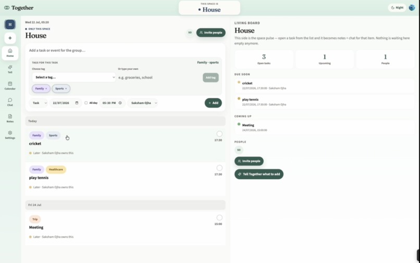Click the Upcoming count card
The image size is (420, 263).
pyautogui.click(x=325, y=59)
